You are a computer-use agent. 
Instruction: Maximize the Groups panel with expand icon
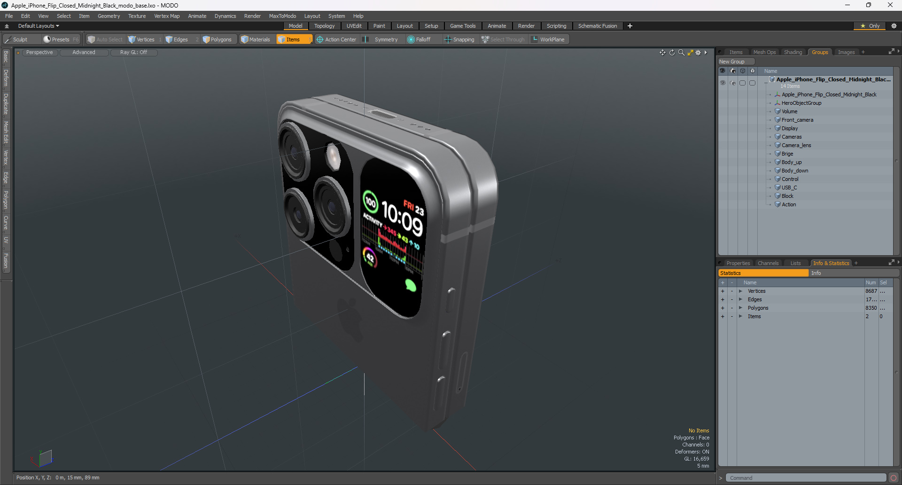click(891, 52)
